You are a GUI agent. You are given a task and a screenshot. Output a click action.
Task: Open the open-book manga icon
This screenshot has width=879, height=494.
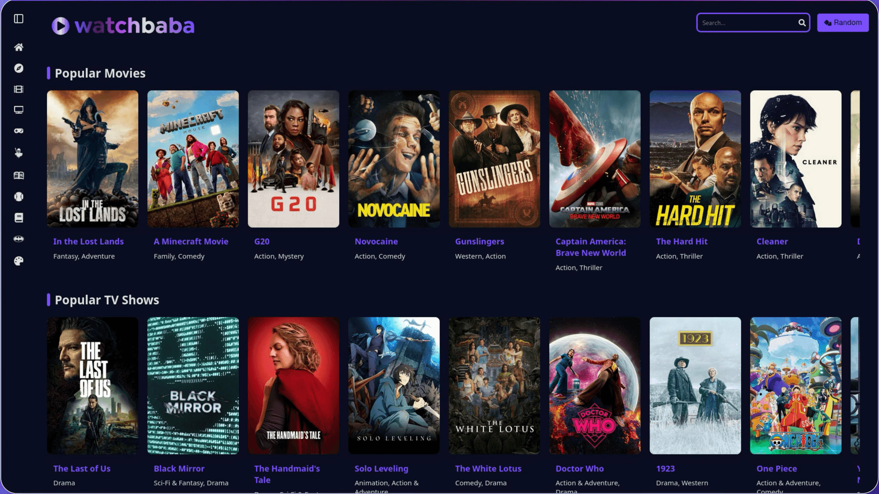click(18, 175)
